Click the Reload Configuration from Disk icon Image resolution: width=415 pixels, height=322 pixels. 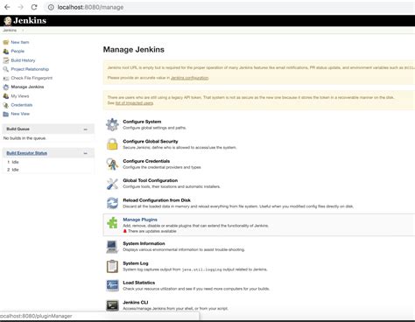tap(112, 203)
